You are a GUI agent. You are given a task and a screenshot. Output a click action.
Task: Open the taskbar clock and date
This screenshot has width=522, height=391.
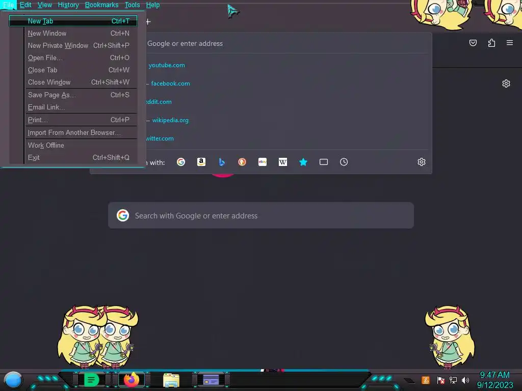coord(495,380)
